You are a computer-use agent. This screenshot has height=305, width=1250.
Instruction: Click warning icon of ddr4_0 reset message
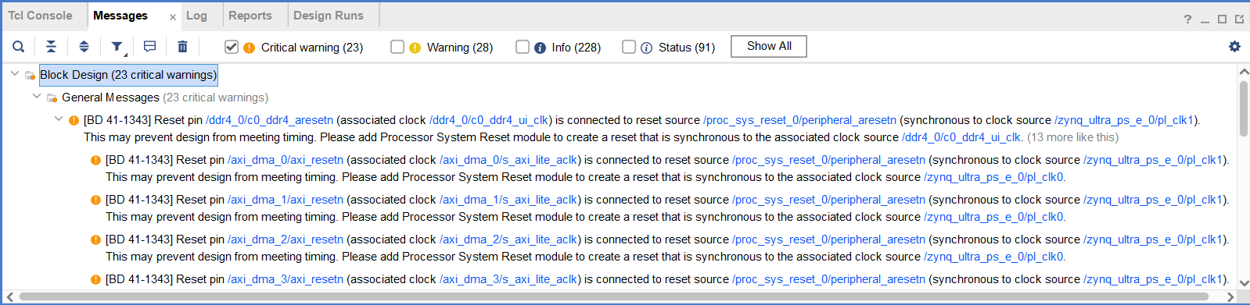74,120
